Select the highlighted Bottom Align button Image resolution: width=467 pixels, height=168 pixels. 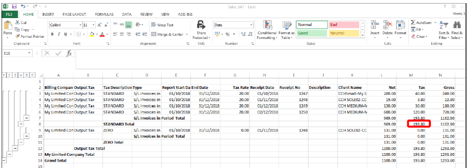[x=129, y=25]
